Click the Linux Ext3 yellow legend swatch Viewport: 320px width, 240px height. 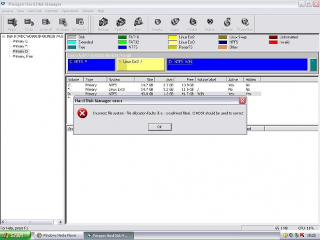click(x=173, y=42)
